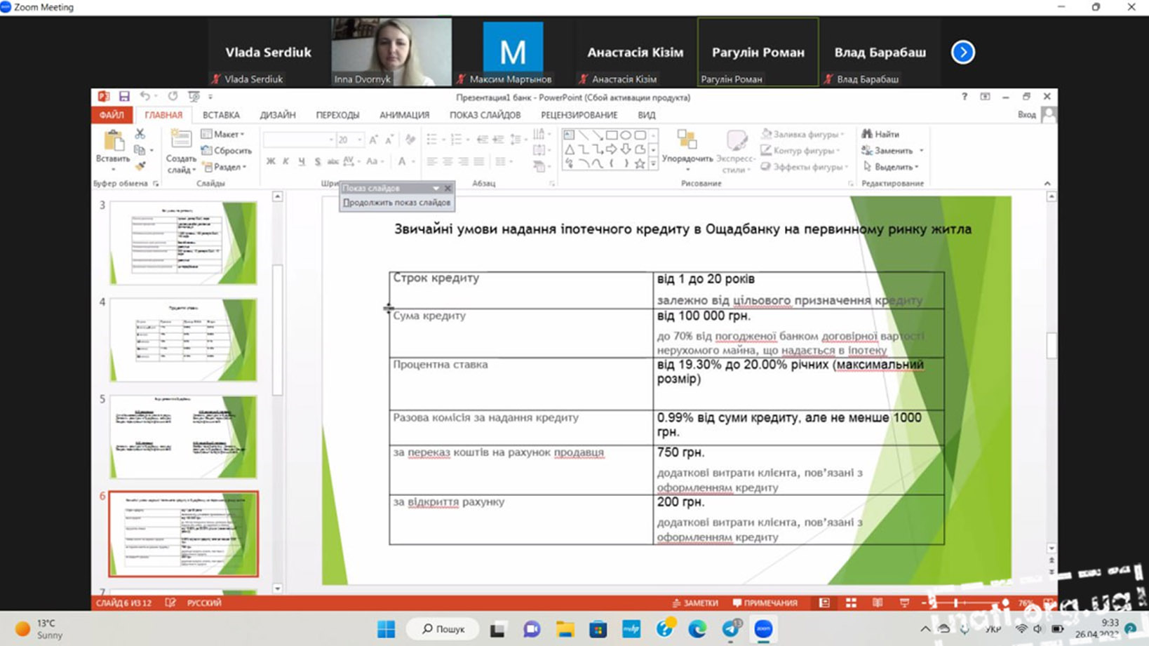Screen dimensions: 1149x646
Task: Toggle center text alignment
Action: pos(448,161)
